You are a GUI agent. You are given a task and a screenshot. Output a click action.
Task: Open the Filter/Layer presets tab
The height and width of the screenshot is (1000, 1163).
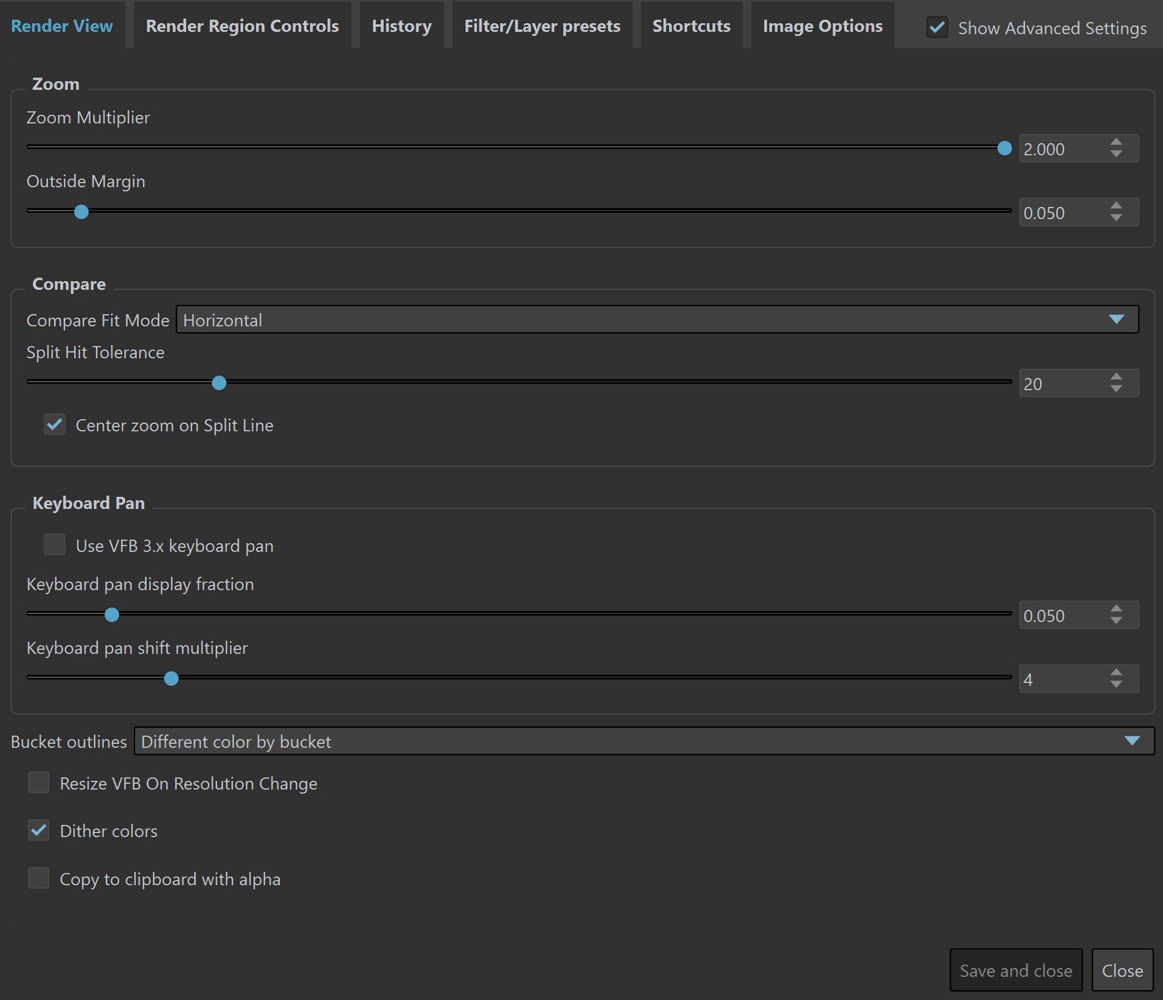click(542, 26)
